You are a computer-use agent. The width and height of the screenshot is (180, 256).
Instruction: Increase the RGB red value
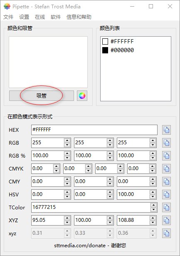pyautogui.click(x=67, y=141)
